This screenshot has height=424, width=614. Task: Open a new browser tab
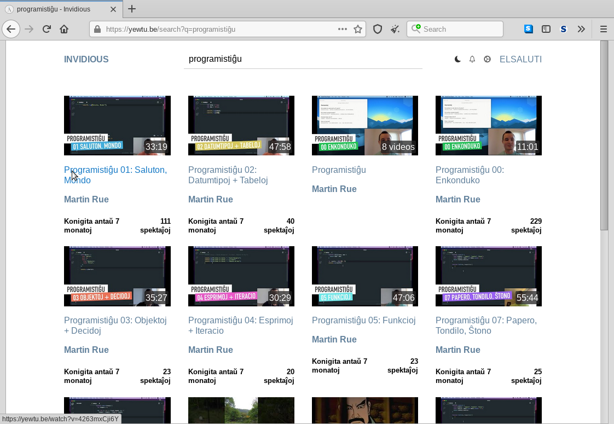tap(132, 9)
